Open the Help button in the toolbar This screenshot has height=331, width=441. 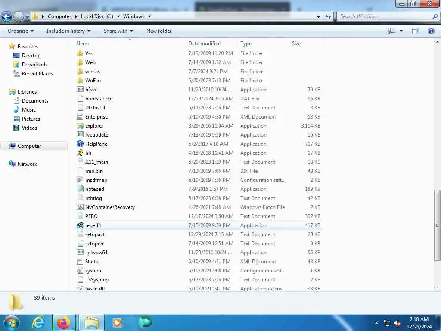[431, 31]
